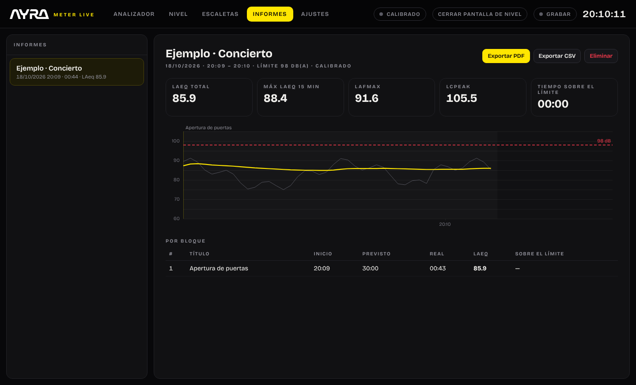Open the Escaletas tab
Image resolution: width=636 pixels, height=385 pixels.
tap(220, 14)
